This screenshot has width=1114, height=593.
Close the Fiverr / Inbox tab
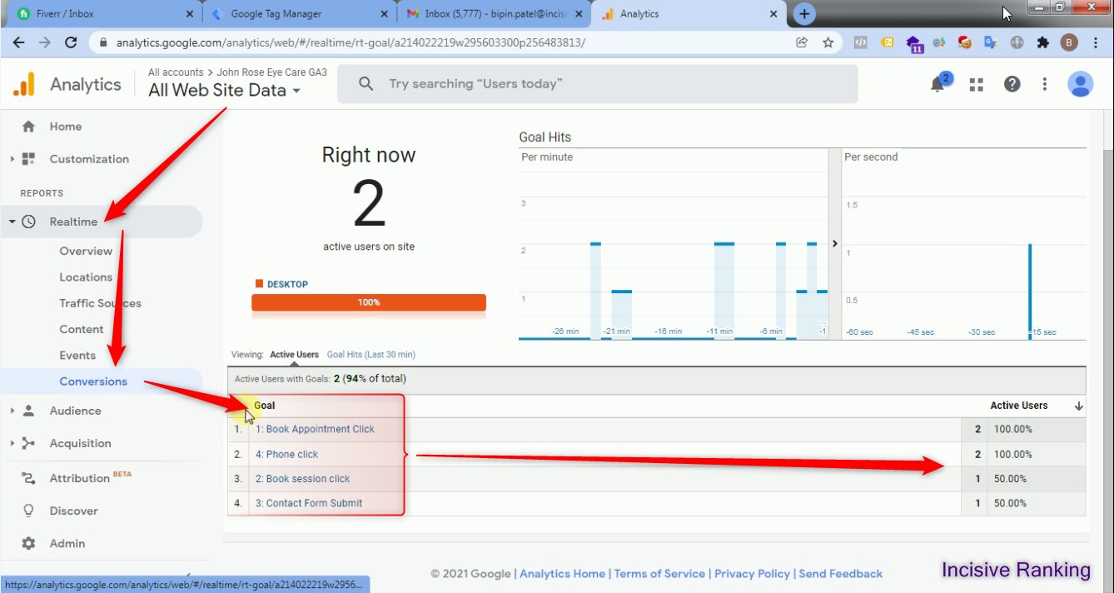click(190, 14)
